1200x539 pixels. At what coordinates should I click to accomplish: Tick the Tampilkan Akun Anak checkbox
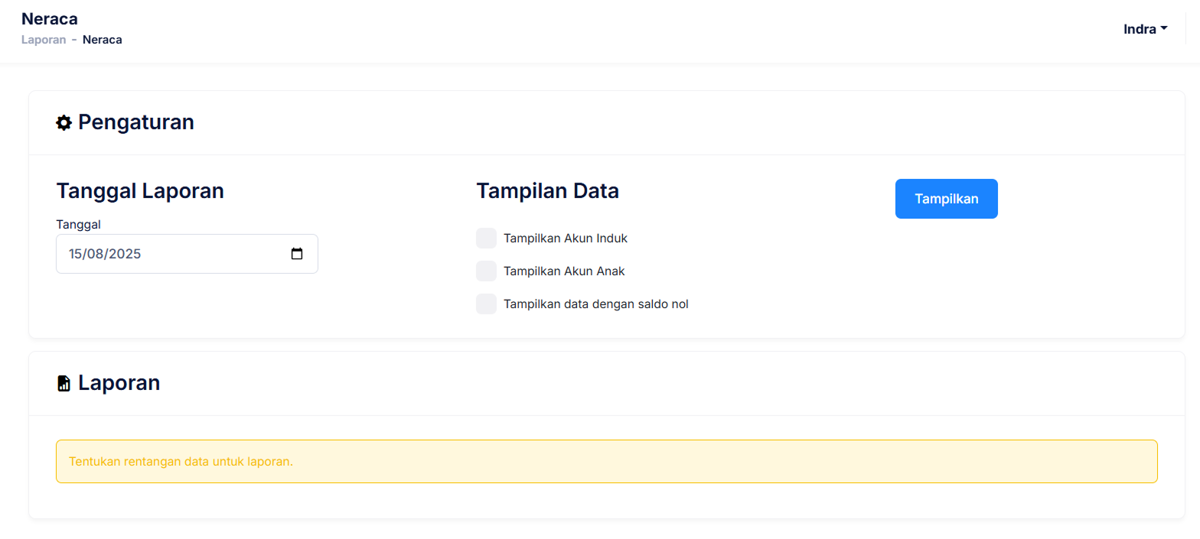tap(486, 271)
